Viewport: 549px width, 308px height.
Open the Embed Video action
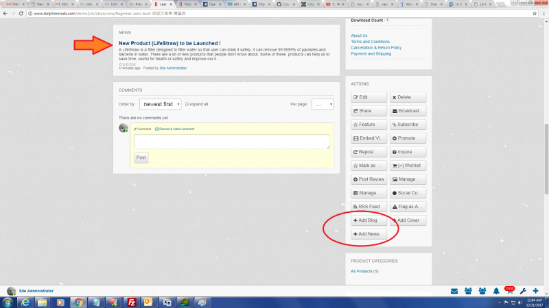tap(369, 138)
